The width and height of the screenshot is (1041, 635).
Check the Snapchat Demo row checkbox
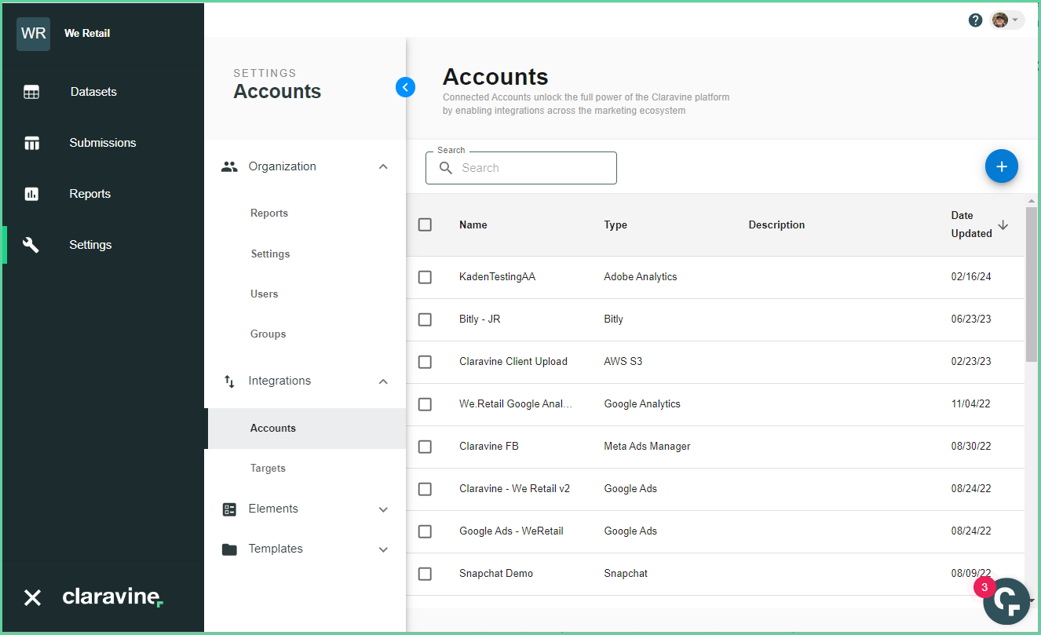[425, 574]
